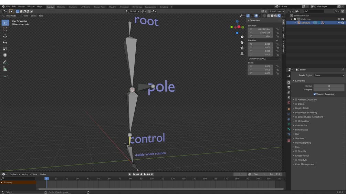Click frame 100 on the timeline ruler
This screenshot has width=346, height=194.
[151, 179]
